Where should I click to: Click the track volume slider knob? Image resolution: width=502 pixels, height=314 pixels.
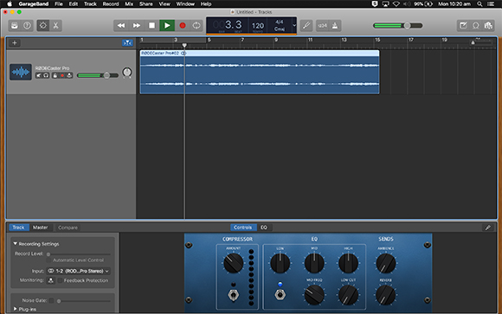click(106, 75)
